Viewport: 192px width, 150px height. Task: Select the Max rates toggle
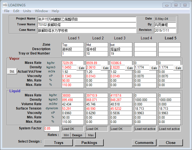point(91,135)
